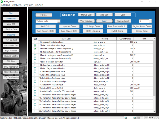This screenshot has height=119, width=159.
Task: Open COMM (C) menu
Action: point(17,5)
